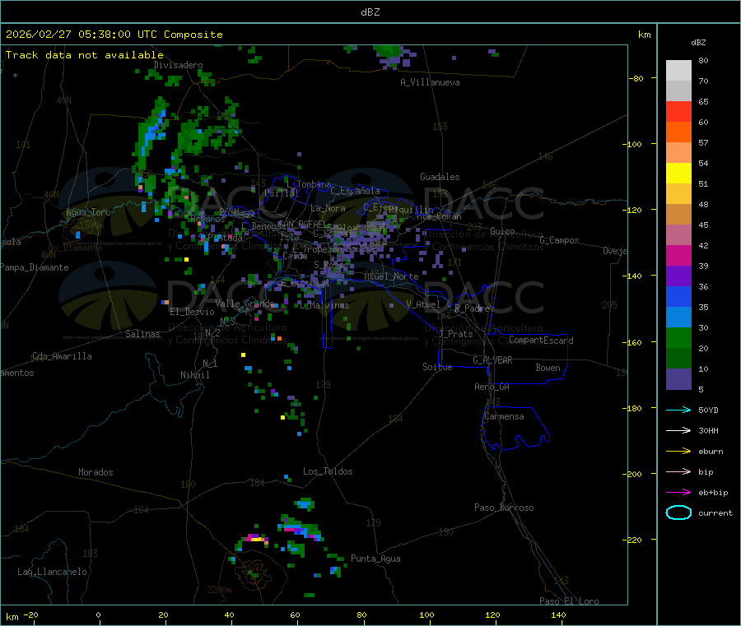Click the 'Pampa_Diamante' place label
Viewport: 741px width, 626px height.
(34, 267)
